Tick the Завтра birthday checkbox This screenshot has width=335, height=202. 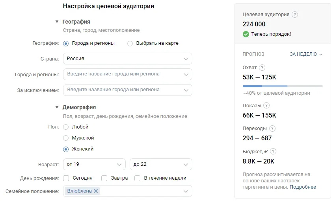coord(104,178)
